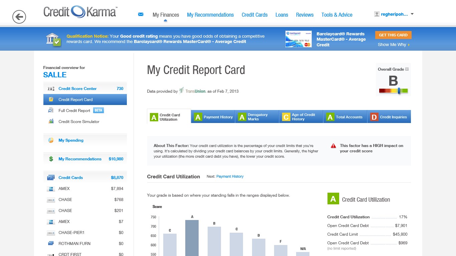Screen dimensions: 456x256
Task: Click the Credit Card Utilization 17% value
Action: click(403, 217)
